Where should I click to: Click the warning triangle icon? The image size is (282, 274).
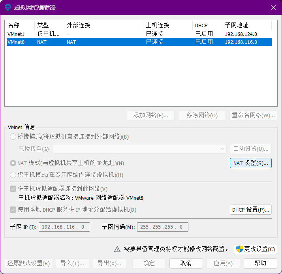(x=117, y=249)
